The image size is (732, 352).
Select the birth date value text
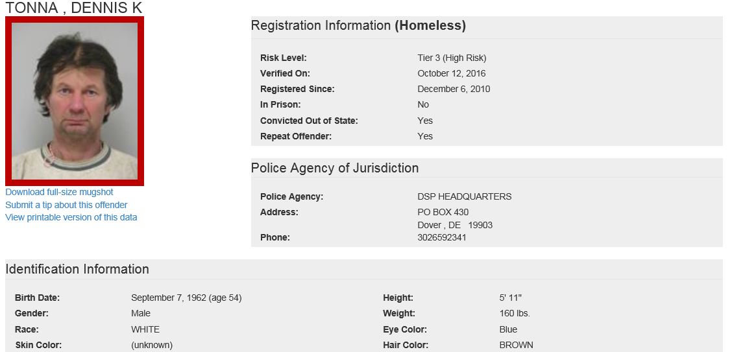click(186, 298)
